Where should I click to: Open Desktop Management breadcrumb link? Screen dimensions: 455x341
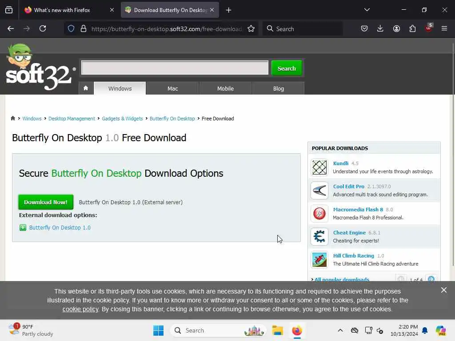[72, 119]
